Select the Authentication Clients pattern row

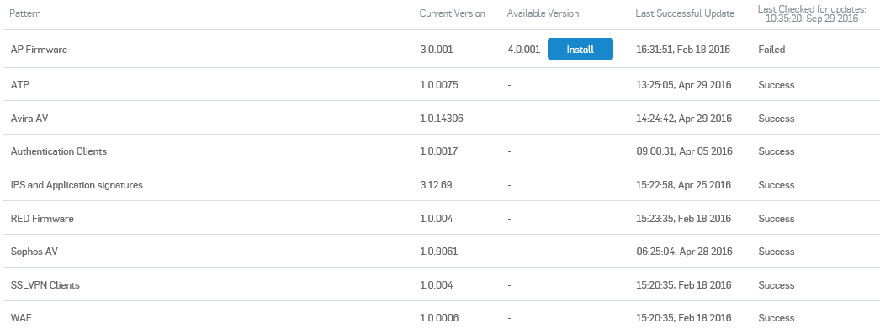click(442, 151)
